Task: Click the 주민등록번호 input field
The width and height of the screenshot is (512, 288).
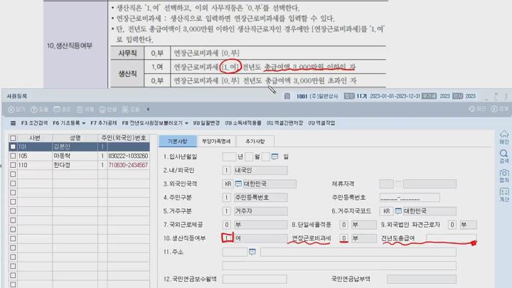Action: (410, 198)
